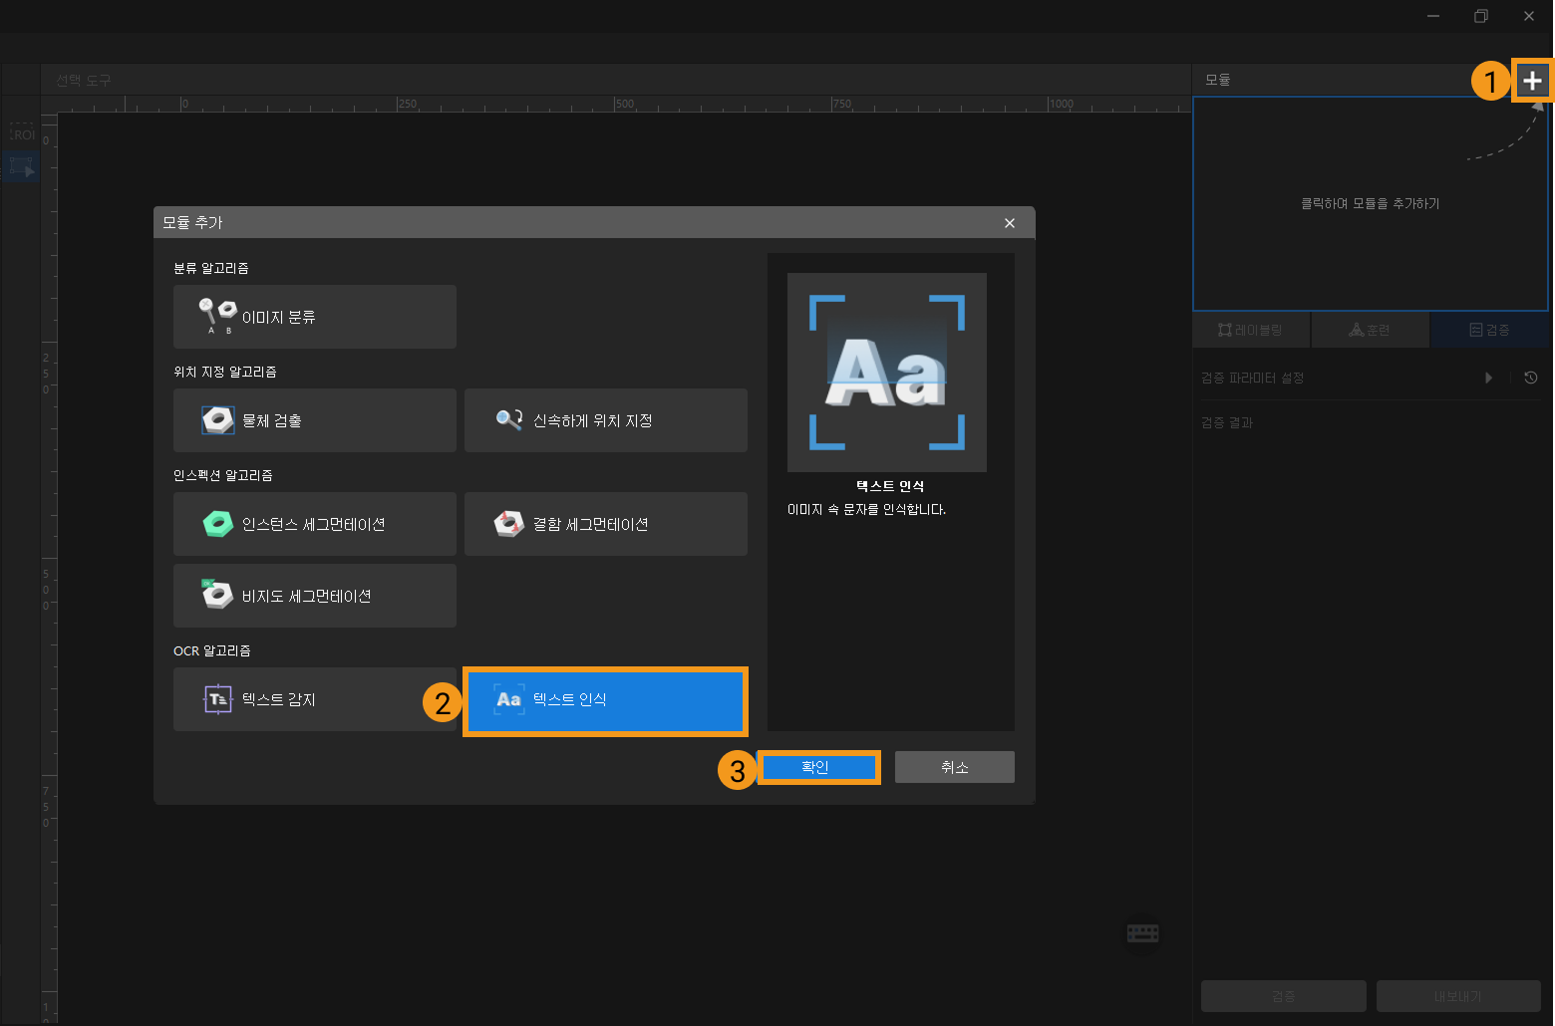Switch to the 레이블링 tab
1555x1026 pixels.
[1251, 330]
